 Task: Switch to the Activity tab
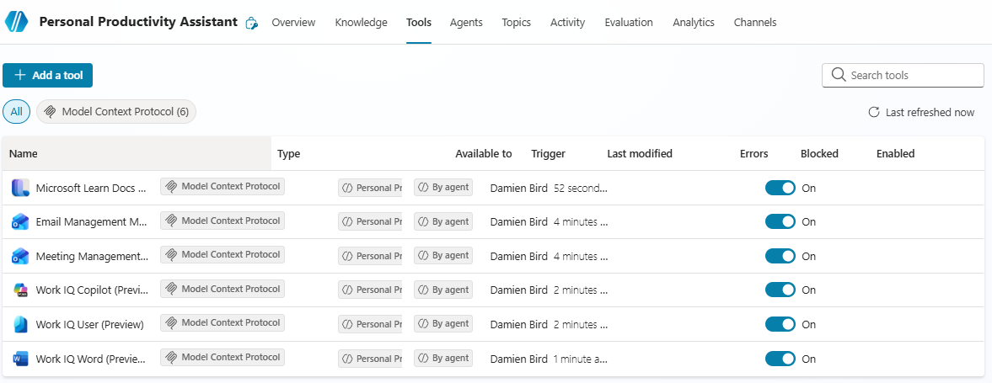[x=567, y=22]
